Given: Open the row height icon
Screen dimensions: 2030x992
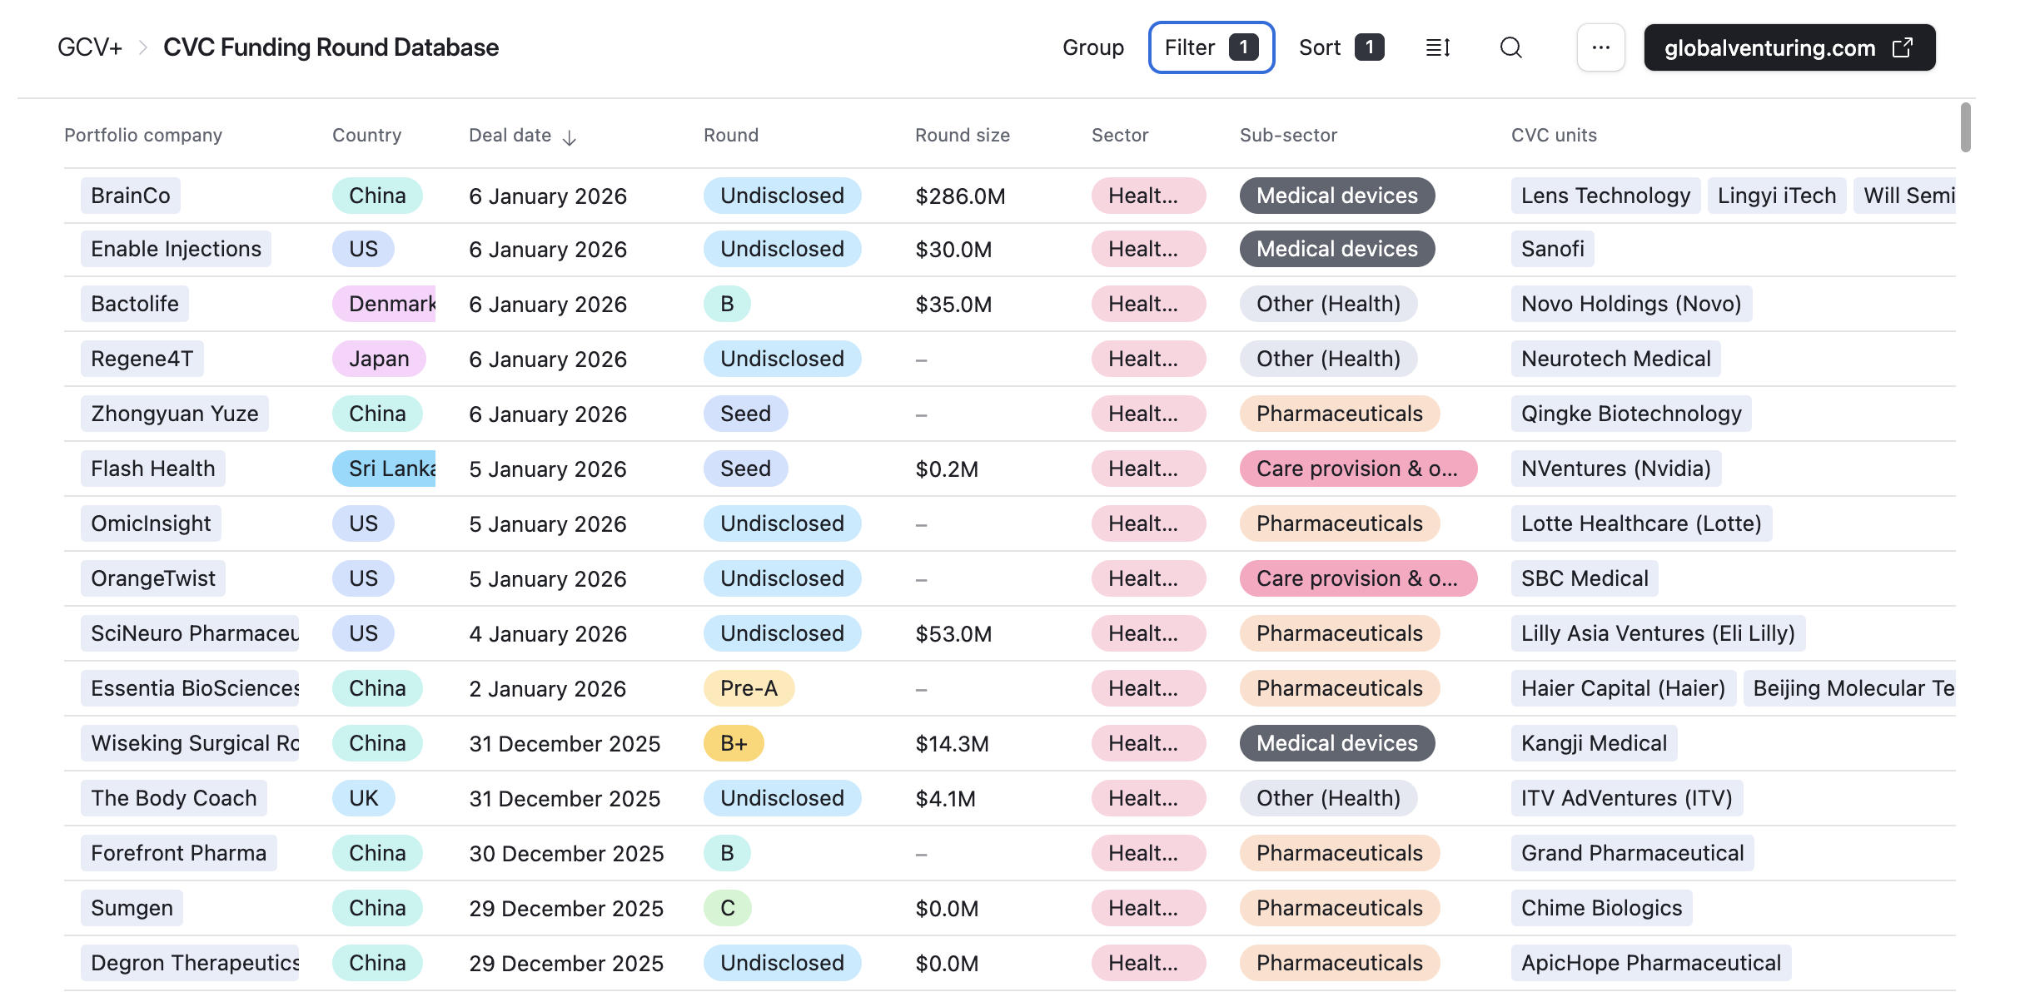Looking at the screenshot, I should point(1438,47).
